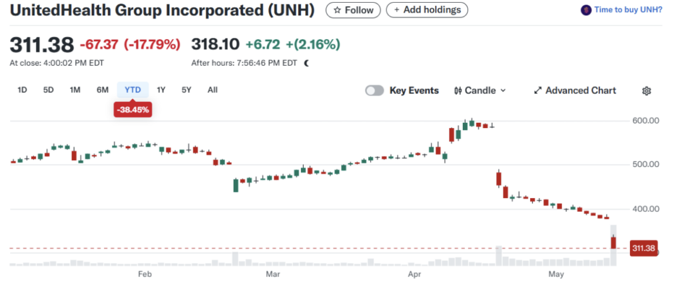Toggle the Key Events switch
Image resolution: width=682 pixels, height=287 pixels.
(x=374, y=91)
